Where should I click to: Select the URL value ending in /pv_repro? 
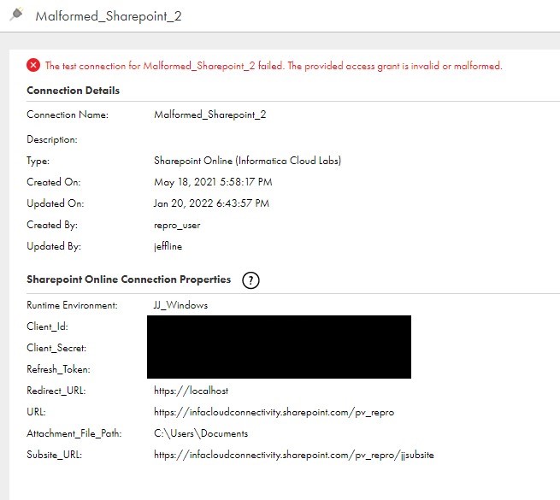click(274, 413)
